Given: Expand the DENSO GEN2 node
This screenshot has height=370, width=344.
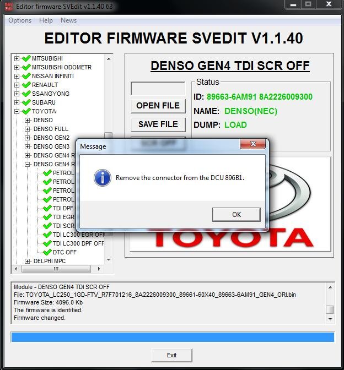Looking at the screenshot, I should [27, 138].
